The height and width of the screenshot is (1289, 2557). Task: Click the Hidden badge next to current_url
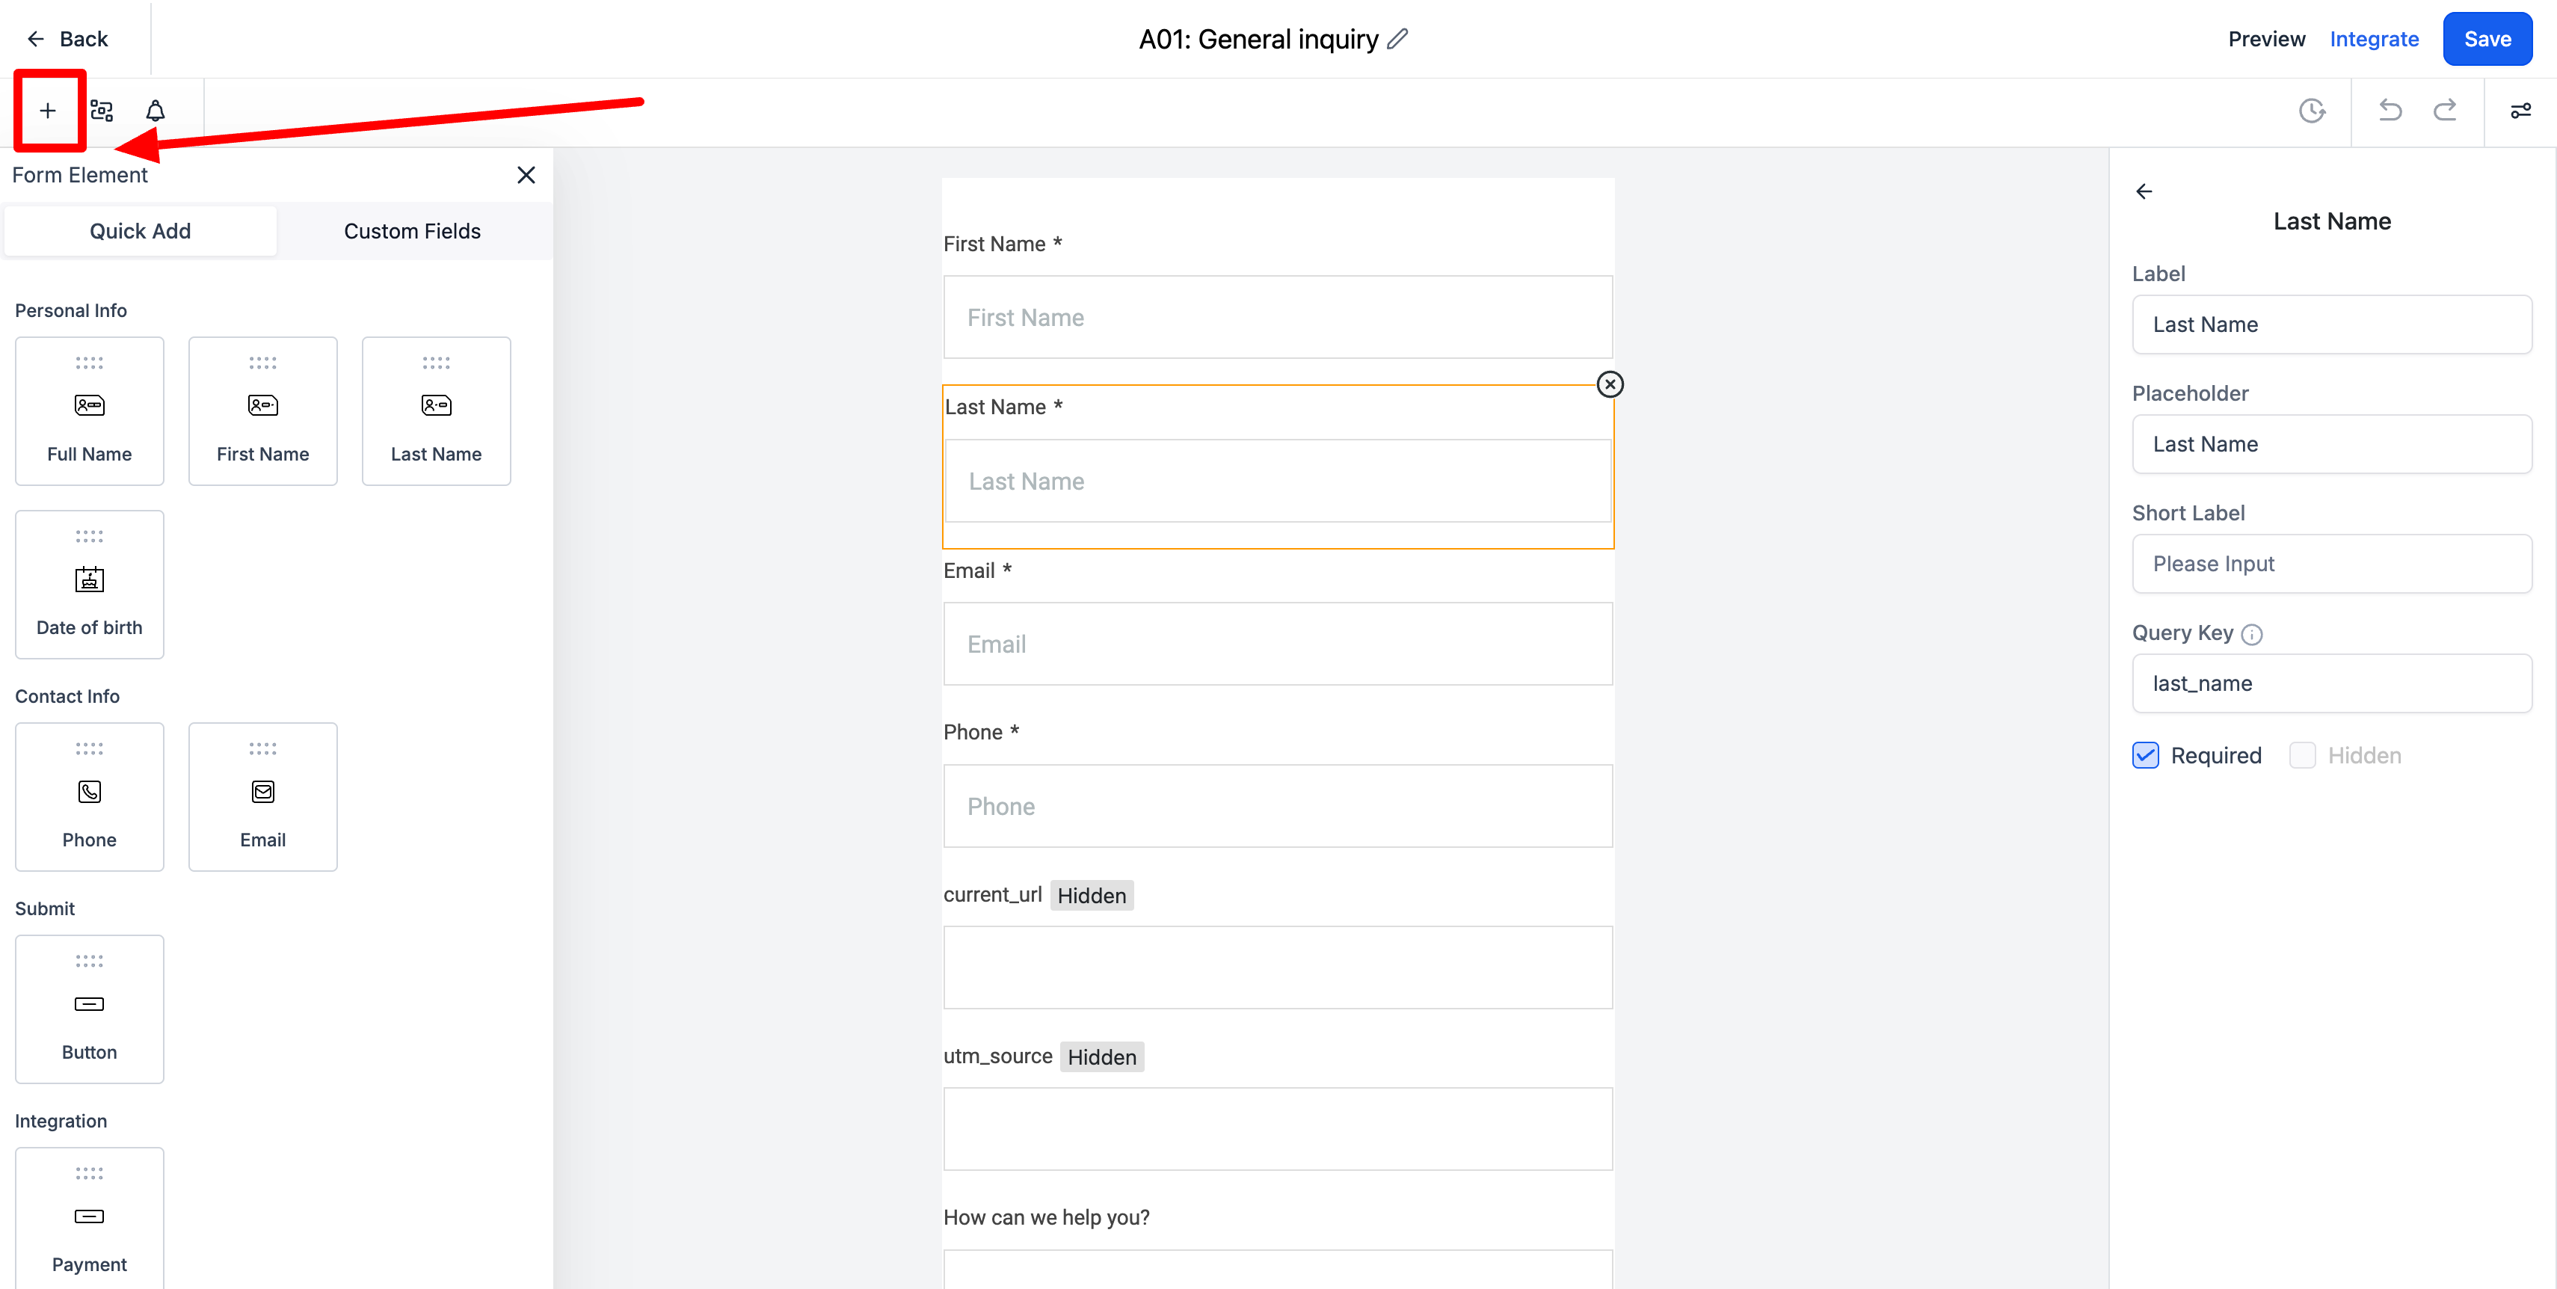[1091, 896]
